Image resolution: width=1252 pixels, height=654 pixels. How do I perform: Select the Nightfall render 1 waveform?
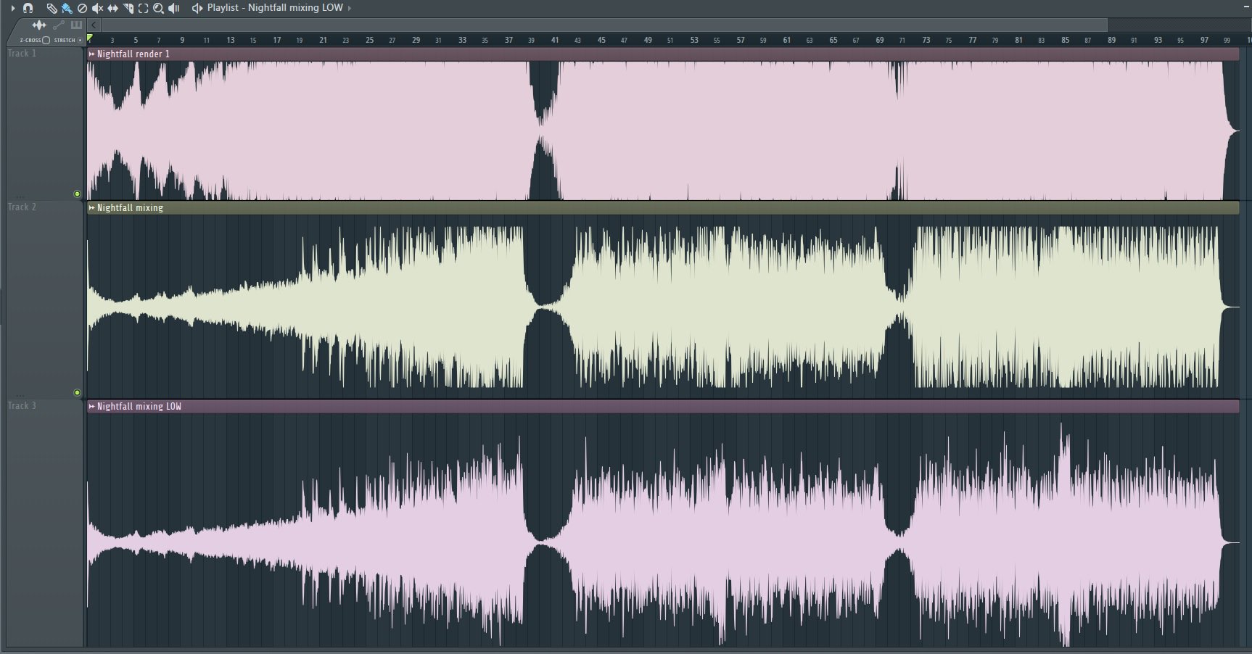click(x=663, y=131)
